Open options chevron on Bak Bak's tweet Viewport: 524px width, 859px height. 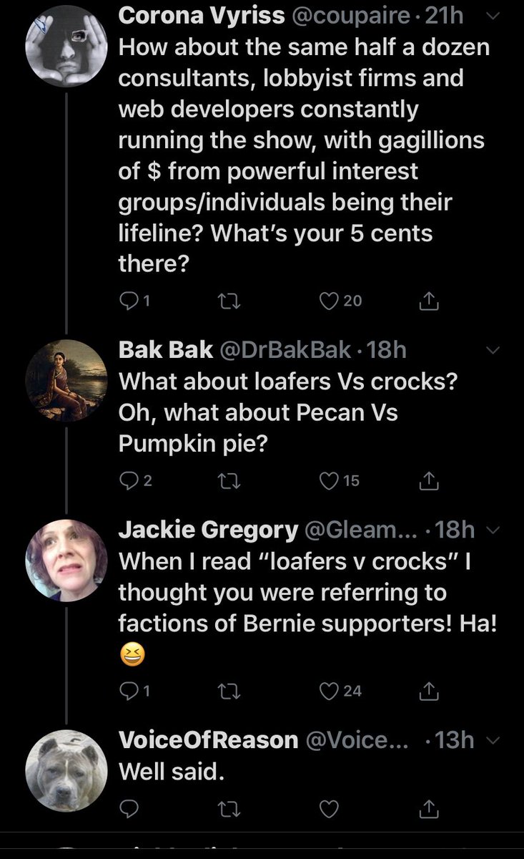pos(493,350)
